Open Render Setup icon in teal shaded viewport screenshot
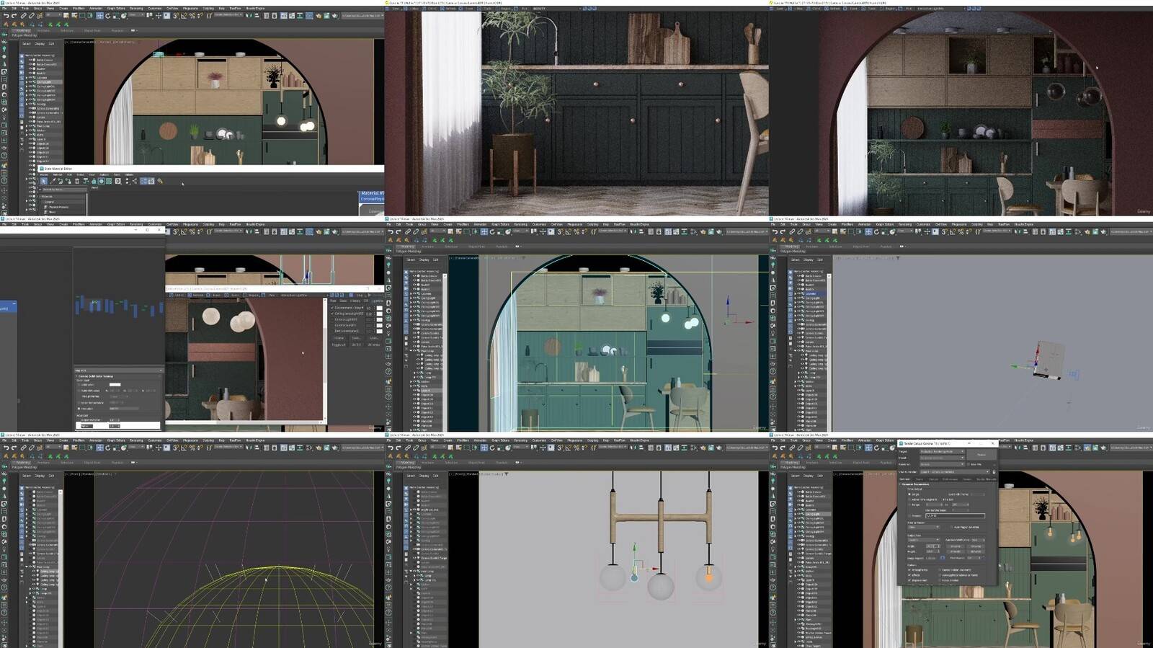Screen dimensions: 1153x648 coord(703,231)
